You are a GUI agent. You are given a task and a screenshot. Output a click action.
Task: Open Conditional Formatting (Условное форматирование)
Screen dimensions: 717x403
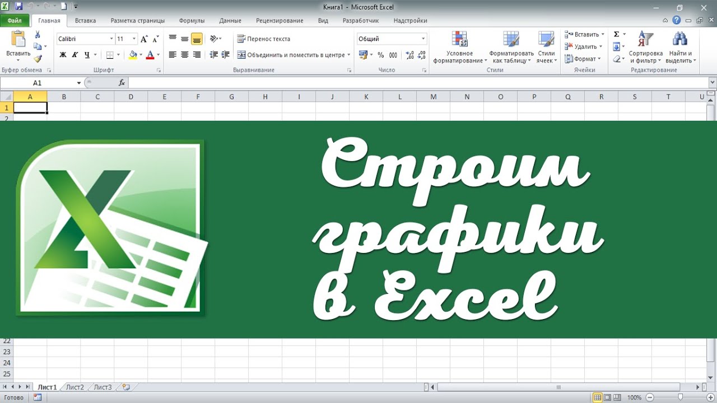click(x=460, y=48)
